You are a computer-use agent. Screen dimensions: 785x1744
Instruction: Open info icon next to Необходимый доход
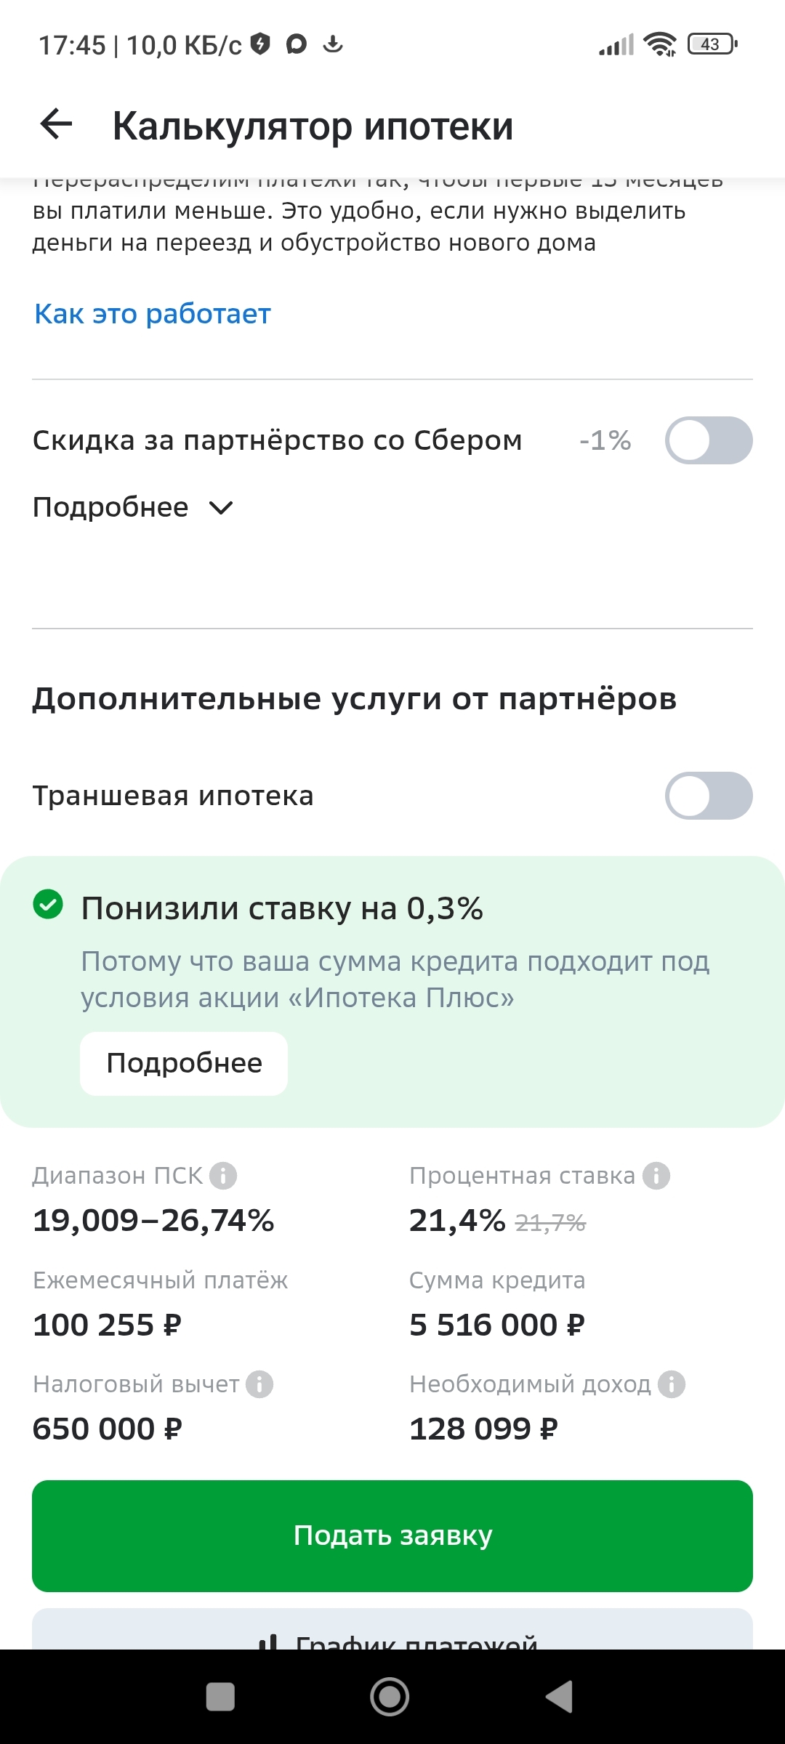tap(672, 1384)
